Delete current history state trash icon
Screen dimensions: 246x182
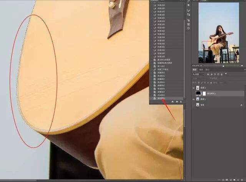click(x=181, y=102)
